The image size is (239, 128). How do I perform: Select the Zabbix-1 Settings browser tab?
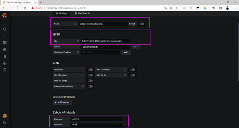pos(18,3)
